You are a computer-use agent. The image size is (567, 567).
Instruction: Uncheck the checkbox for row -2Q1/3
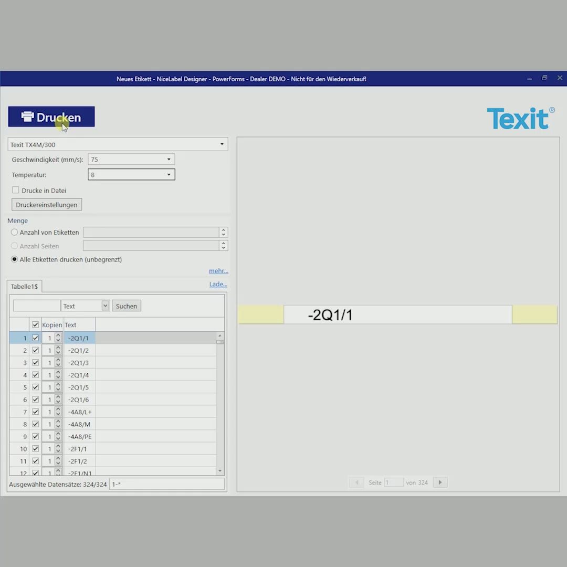coord(36,362)
